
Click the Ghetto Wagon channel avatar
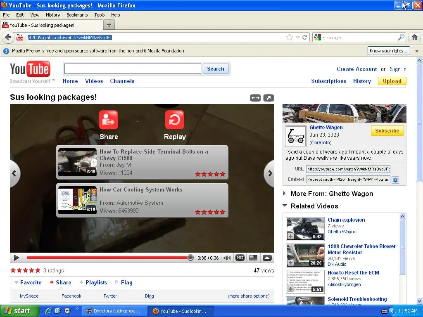click(296, 136)
